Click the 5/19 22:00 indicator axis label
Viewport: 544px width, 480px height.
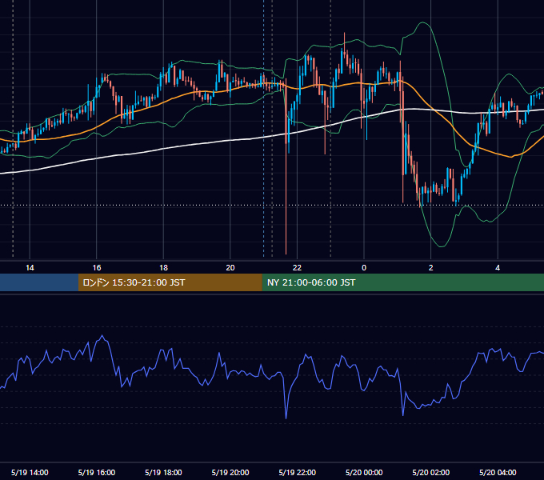[x=298, y=472]
